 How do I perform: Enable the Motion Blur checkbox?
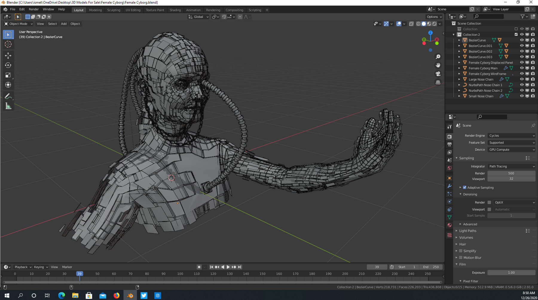[x=461, y=258]
